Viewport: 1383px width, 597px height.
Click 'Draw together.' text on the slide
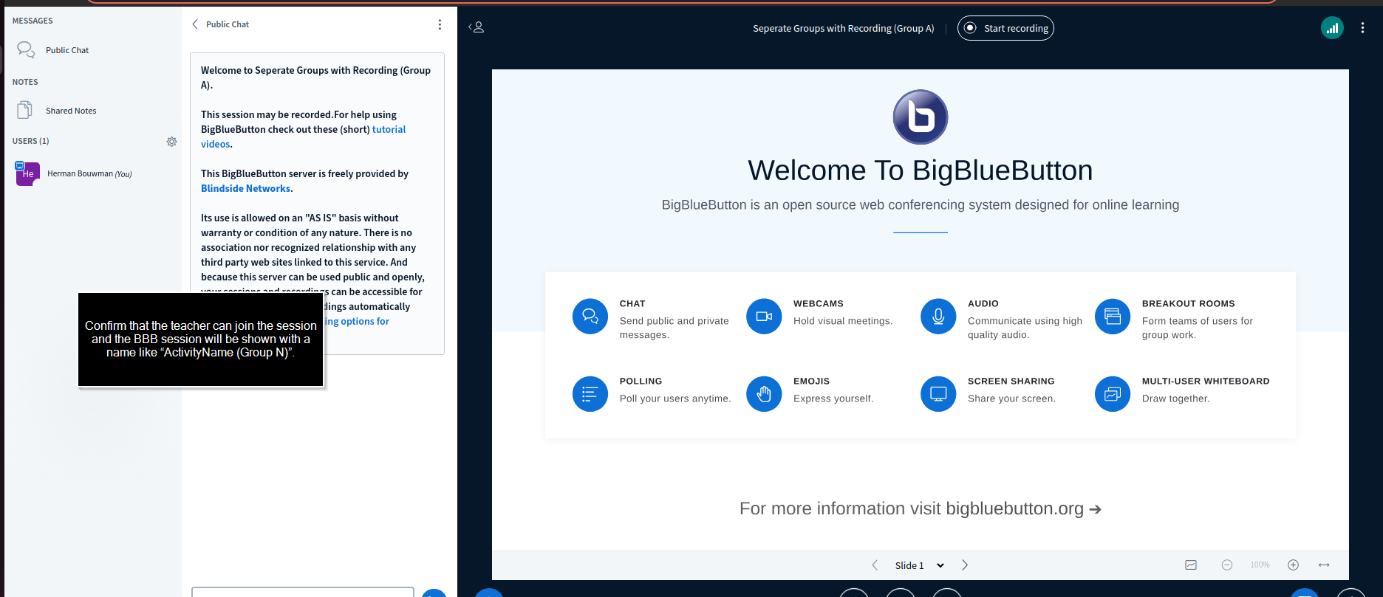[x=1175, y=398]
